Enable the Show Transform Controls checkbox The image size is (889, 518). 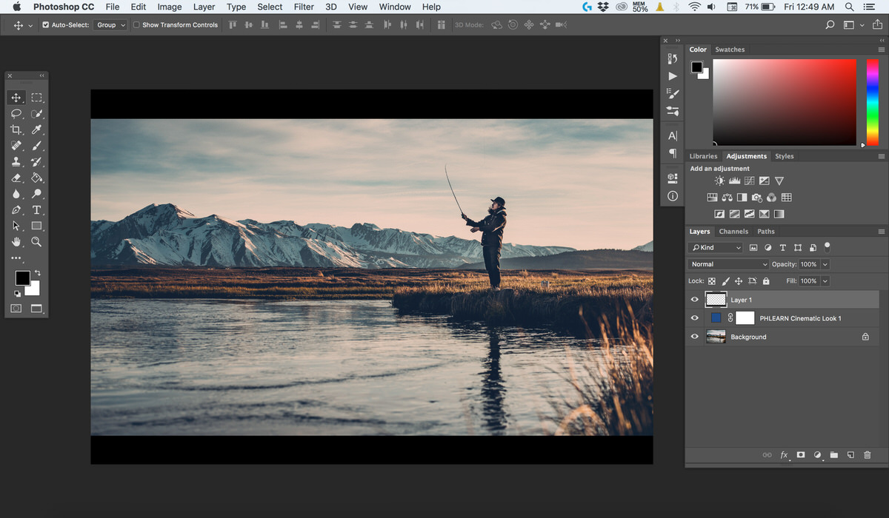(136, 24)
